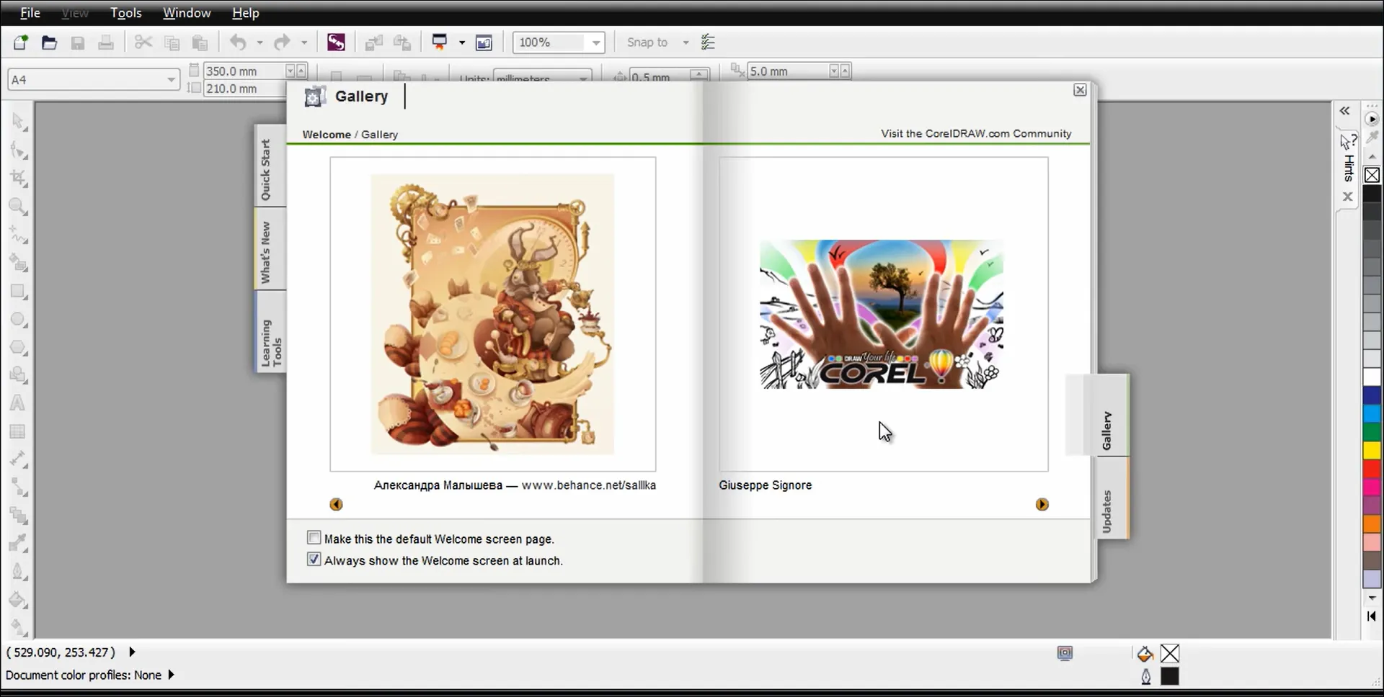Screen dimensions: 1384x697
Task: Enable Make this the default Welcome page
Action: coord(314,538)
